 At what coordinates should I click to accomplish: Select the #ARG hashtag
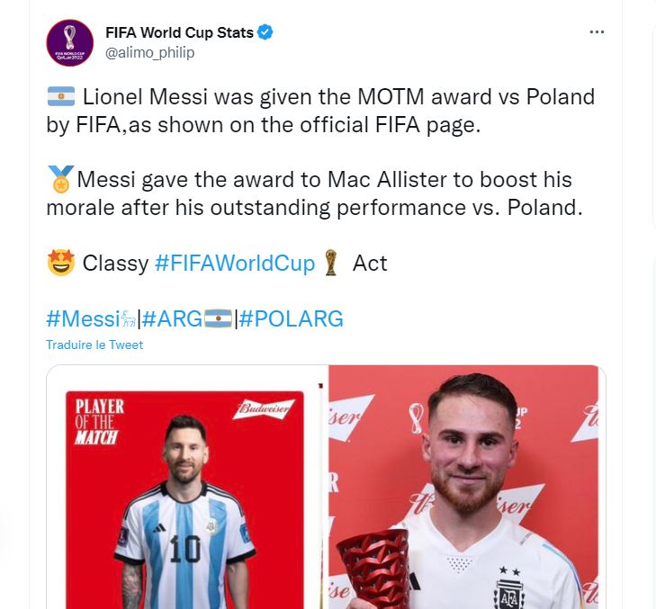(172, 318)
